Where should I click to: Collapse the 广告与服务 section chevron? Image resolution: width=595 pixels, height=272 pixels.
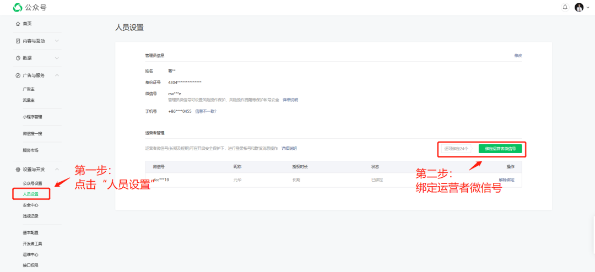click(57, 75)
